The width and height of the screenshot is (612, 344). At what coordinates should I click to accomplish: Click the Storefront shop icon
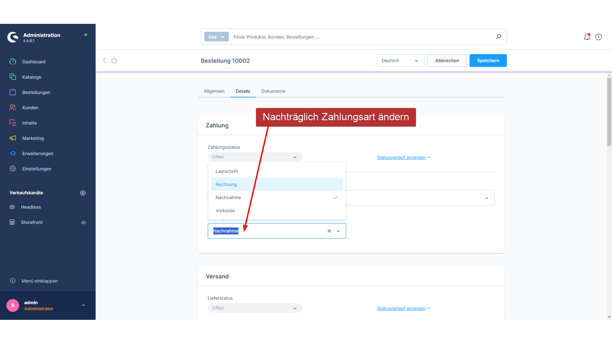point(12,222)
